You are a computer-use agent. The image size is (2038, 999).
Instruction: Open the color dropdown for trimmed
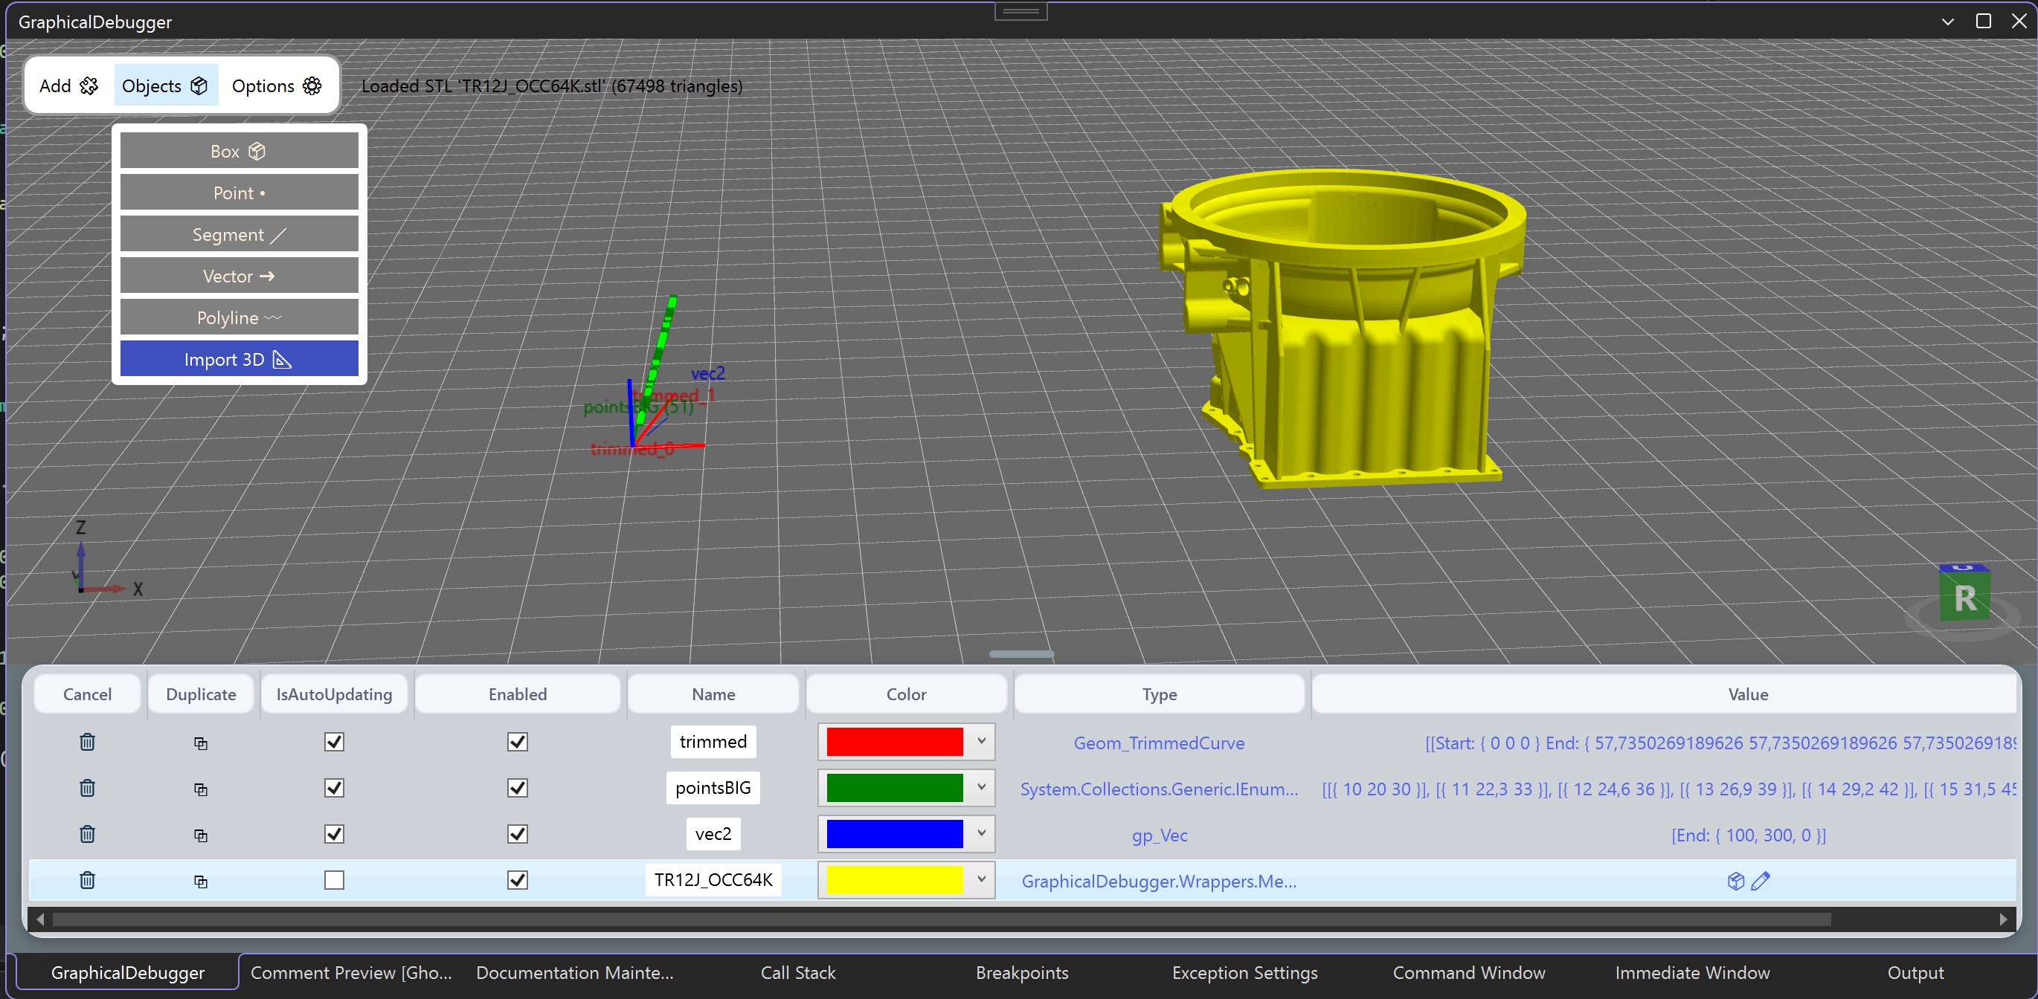(x=981, y=741)
